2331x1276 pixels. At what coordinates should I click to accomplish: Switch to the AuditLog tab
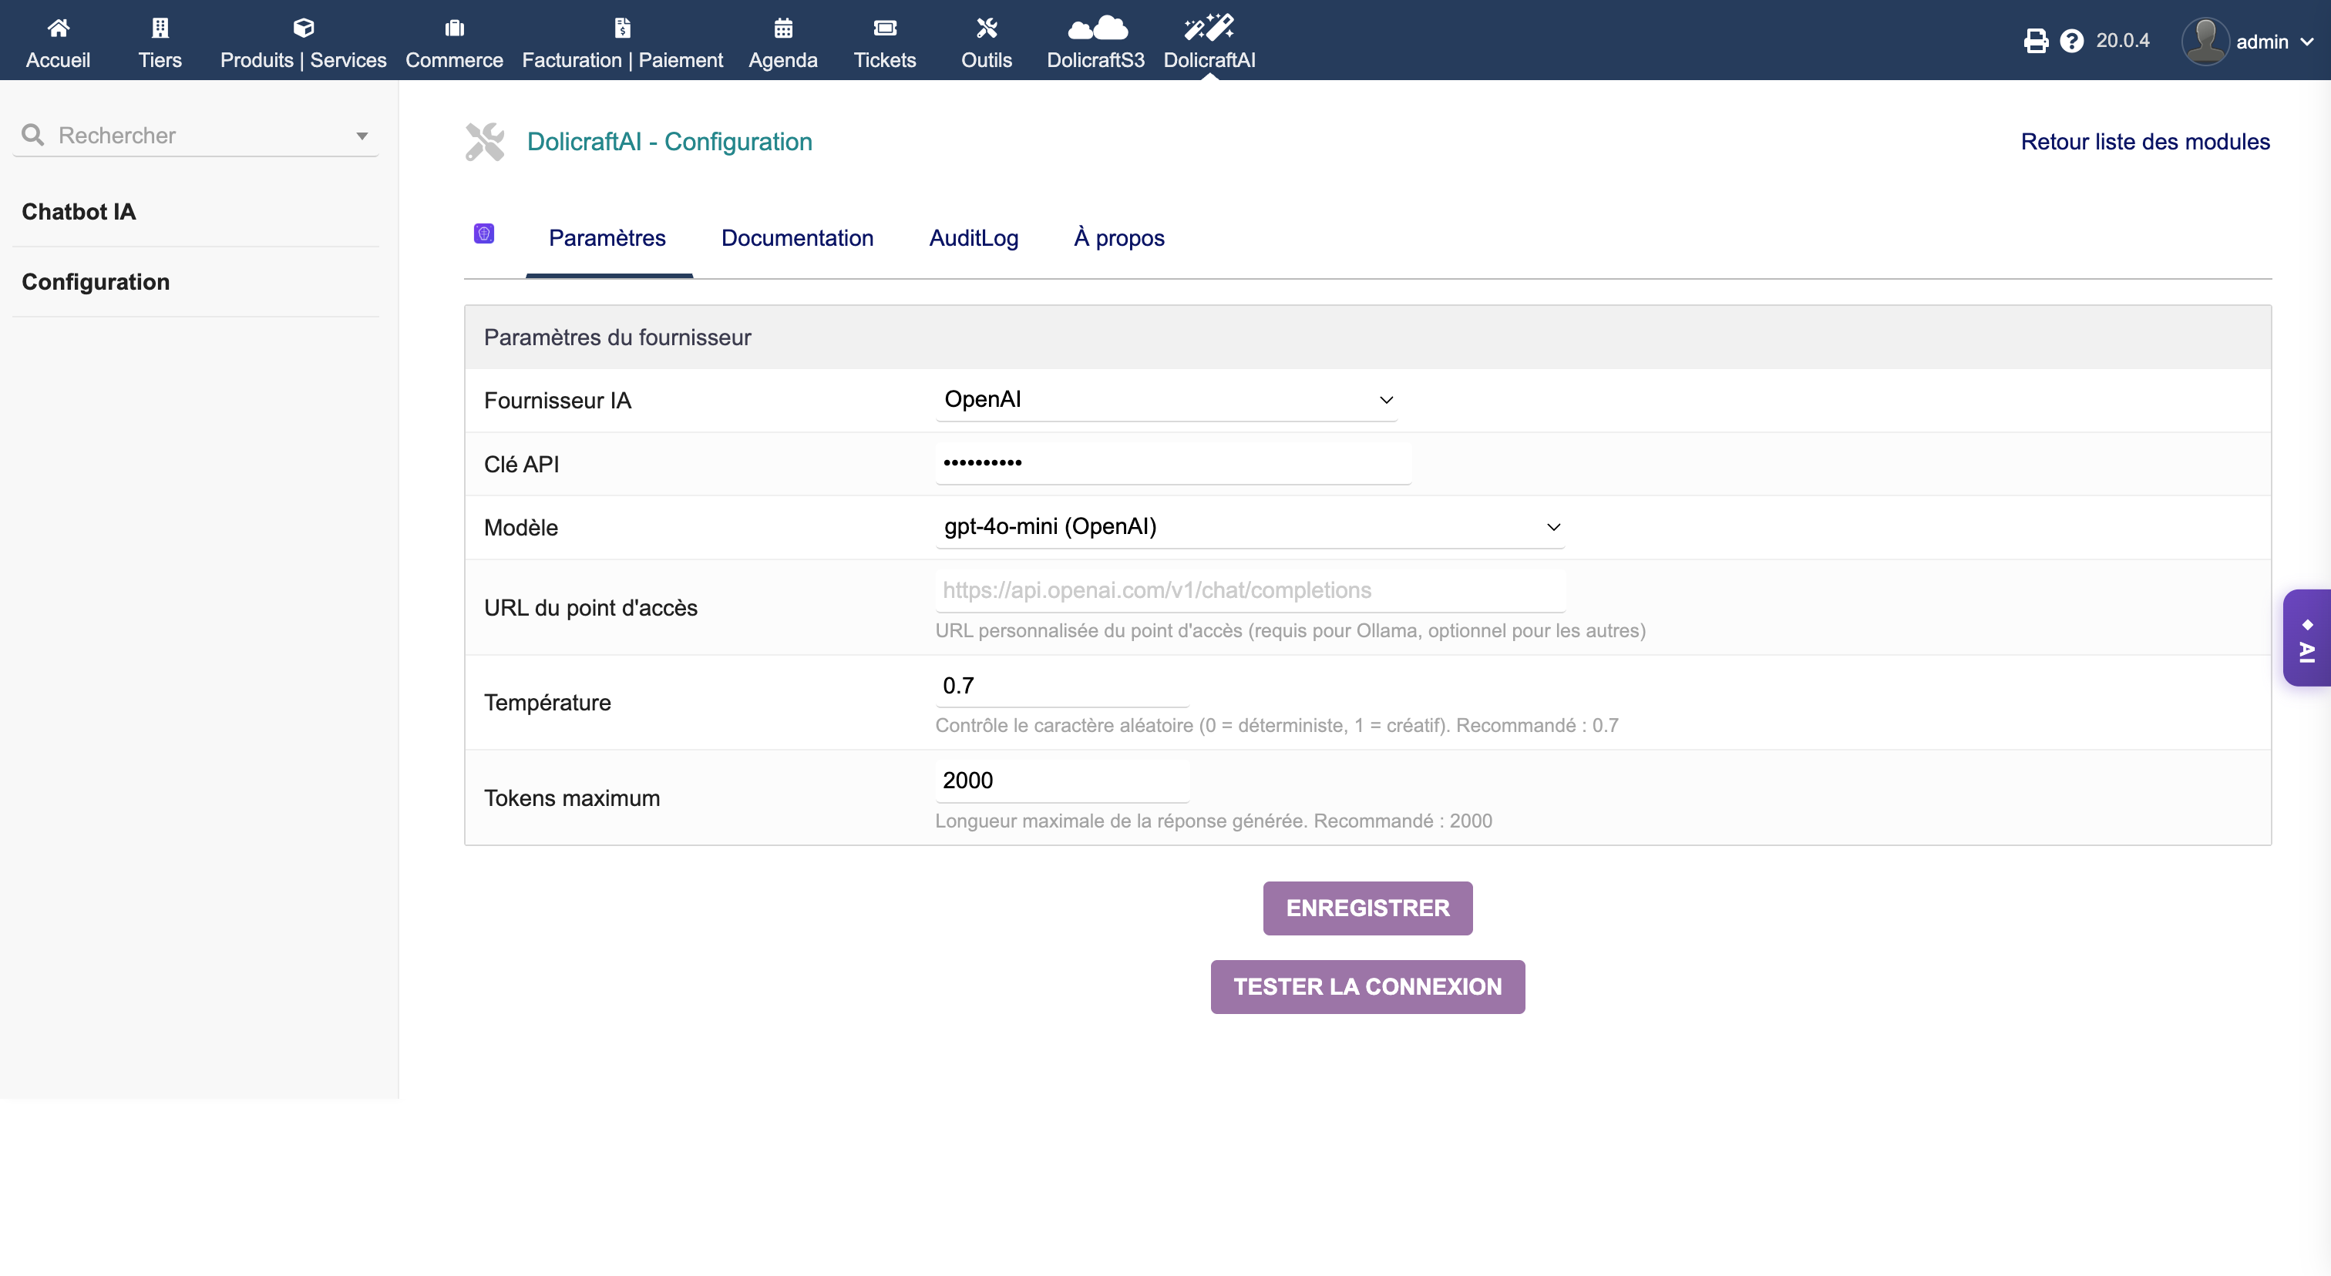click(973, 238)
